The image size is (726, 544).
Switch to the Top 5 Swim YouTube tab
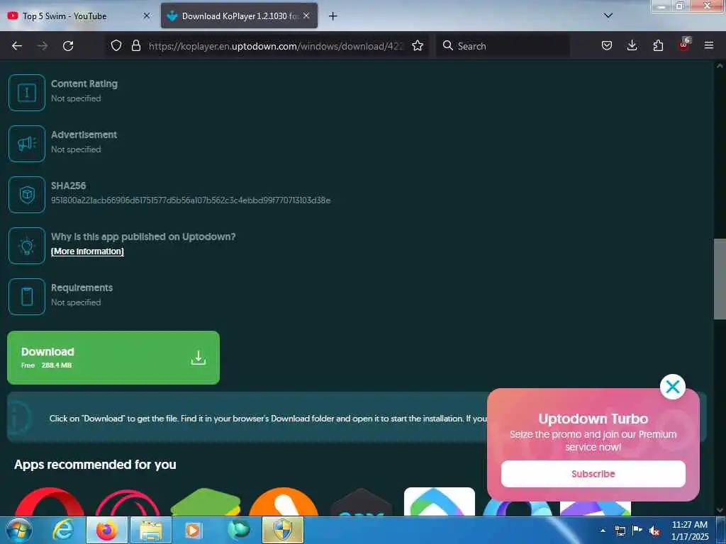pyautogui.click(x=79, y=16)
